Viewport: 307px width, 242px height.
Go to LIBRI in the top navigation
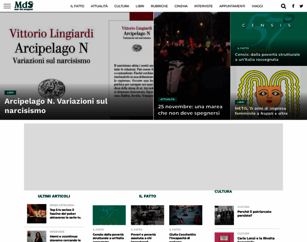(140, 6)
